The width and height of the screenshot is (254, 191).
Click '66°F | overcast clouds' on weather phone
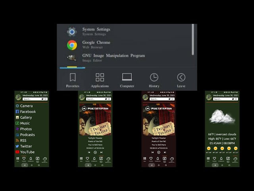[222, 134]
